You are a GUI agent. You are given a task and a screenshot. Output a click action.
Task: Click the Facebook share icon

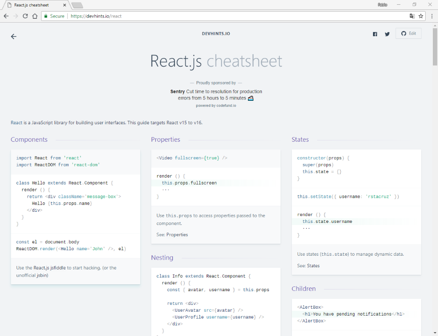pos(375,34)
